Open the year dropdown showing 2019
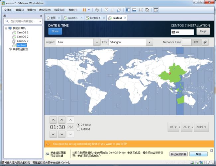Image resolution: width=216 pixels, height=166 pixels. 201,127
